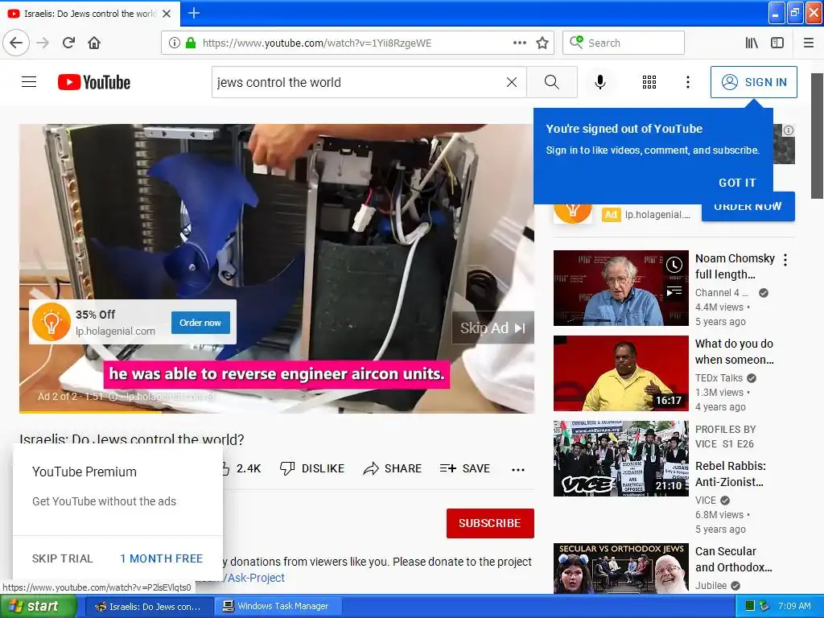Open Secular vs Orthodox Jews thumbnail

[x=620, y=568]
